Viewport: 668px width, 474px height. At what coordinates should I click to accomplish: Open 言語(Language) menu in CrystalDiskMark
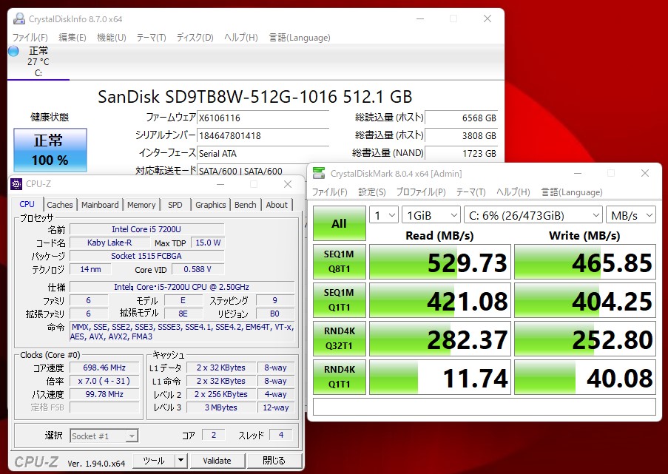pyautogui.click(x=572, y=192)
